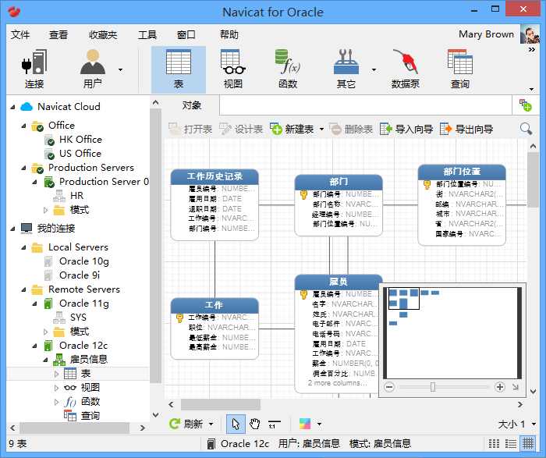Click the 新建表 button
Image resolution: width=546 pixels, height=458 pixels.
292,130
